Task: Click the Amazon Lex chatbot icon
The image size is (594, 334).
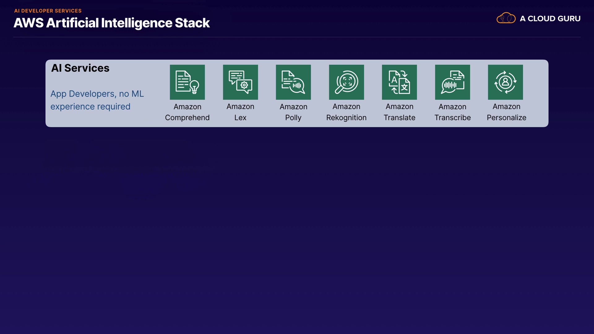Action: pos(240,82)
